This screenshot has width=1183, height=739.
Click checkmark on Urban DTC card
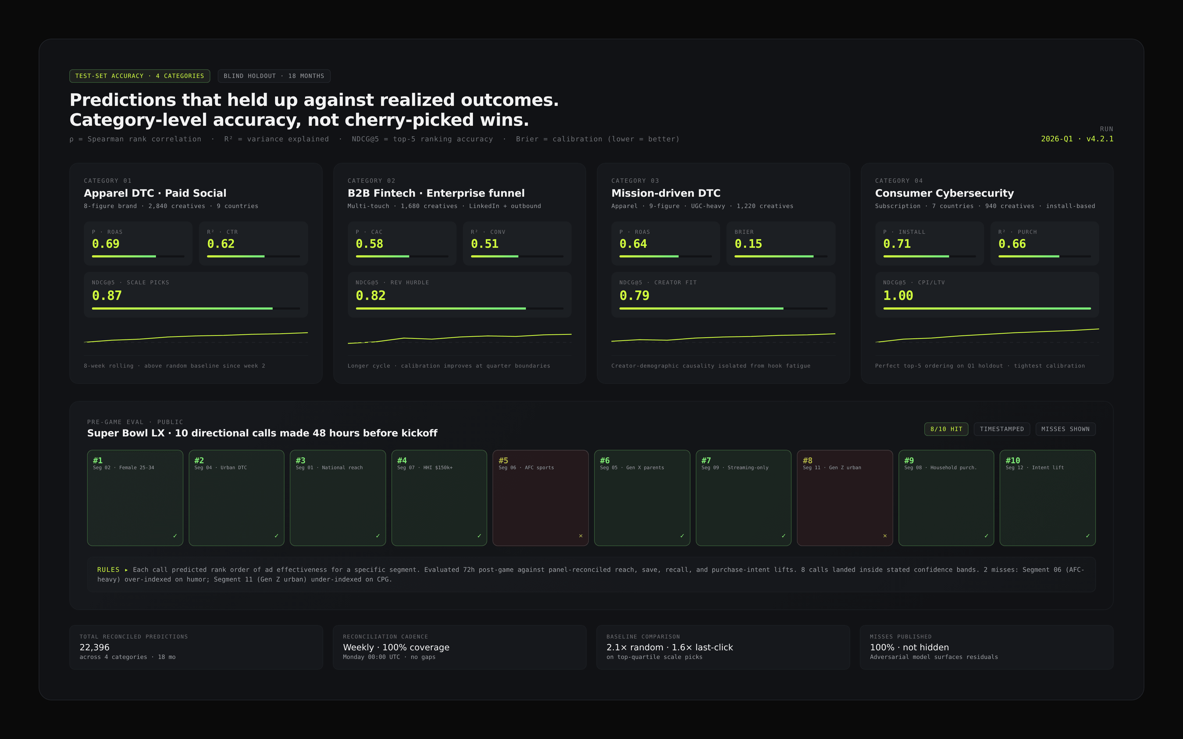[276, 536]
